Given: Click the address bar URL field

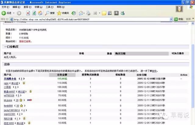Looking at the screenshot, I should point(91,19).
